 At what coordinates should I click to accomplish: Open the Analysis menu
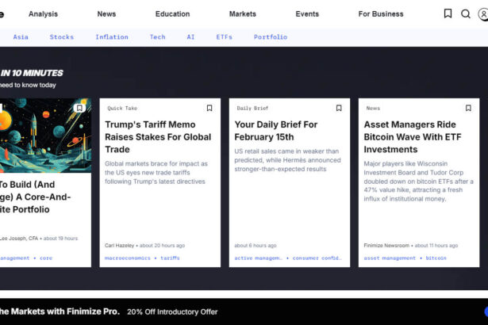pos(44,14)
